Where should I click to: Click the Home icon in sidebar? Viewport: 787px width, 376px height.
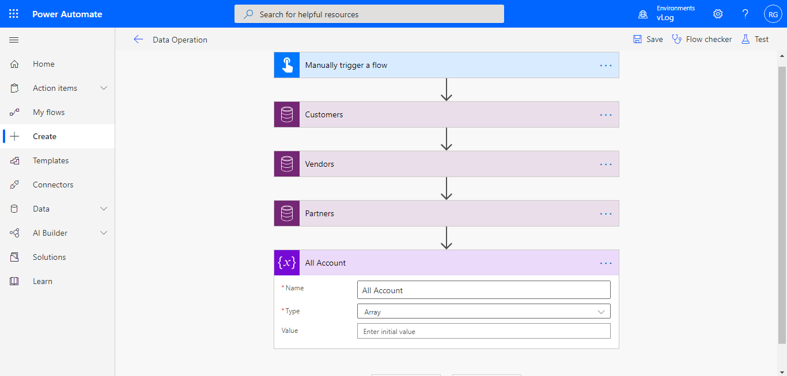pos(15,64)
